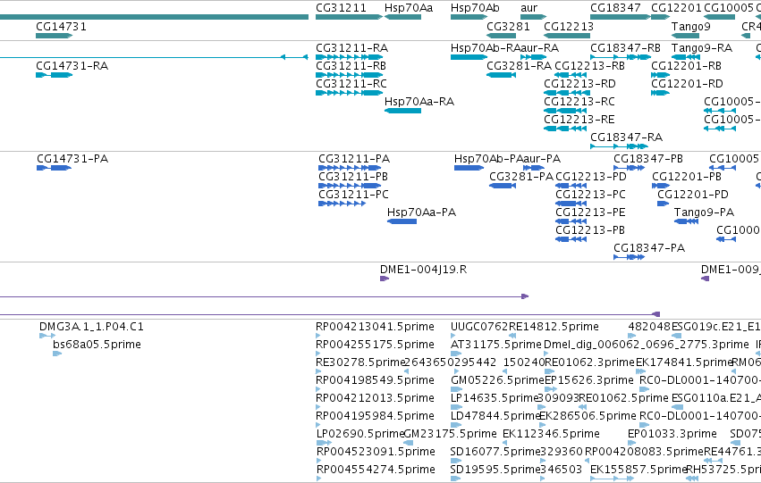Select EST RP004523091.5prime
This screenshot has width=761, height=483.
[319, 461]
